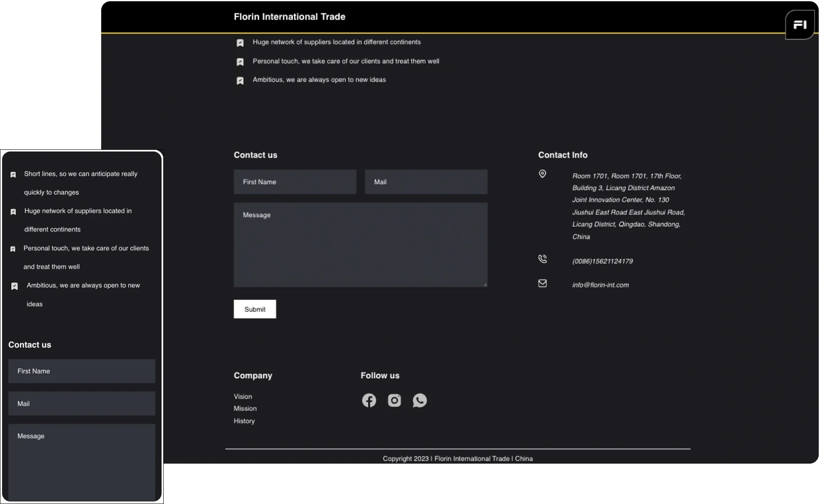Click the FI logo badge in the header
The image size is (820, 504).
click(800, 25)
